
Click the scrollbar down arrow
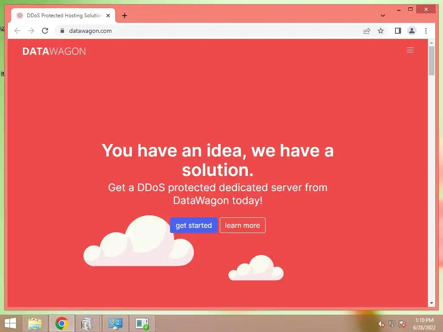[x=431, y=303]
